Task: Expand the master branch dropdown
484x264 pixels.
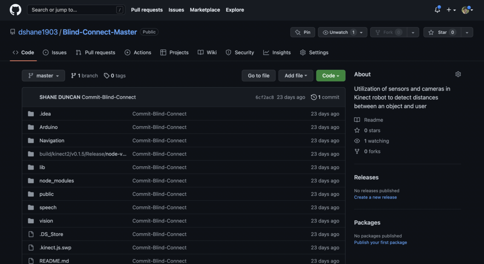Action: coord(43,76)
